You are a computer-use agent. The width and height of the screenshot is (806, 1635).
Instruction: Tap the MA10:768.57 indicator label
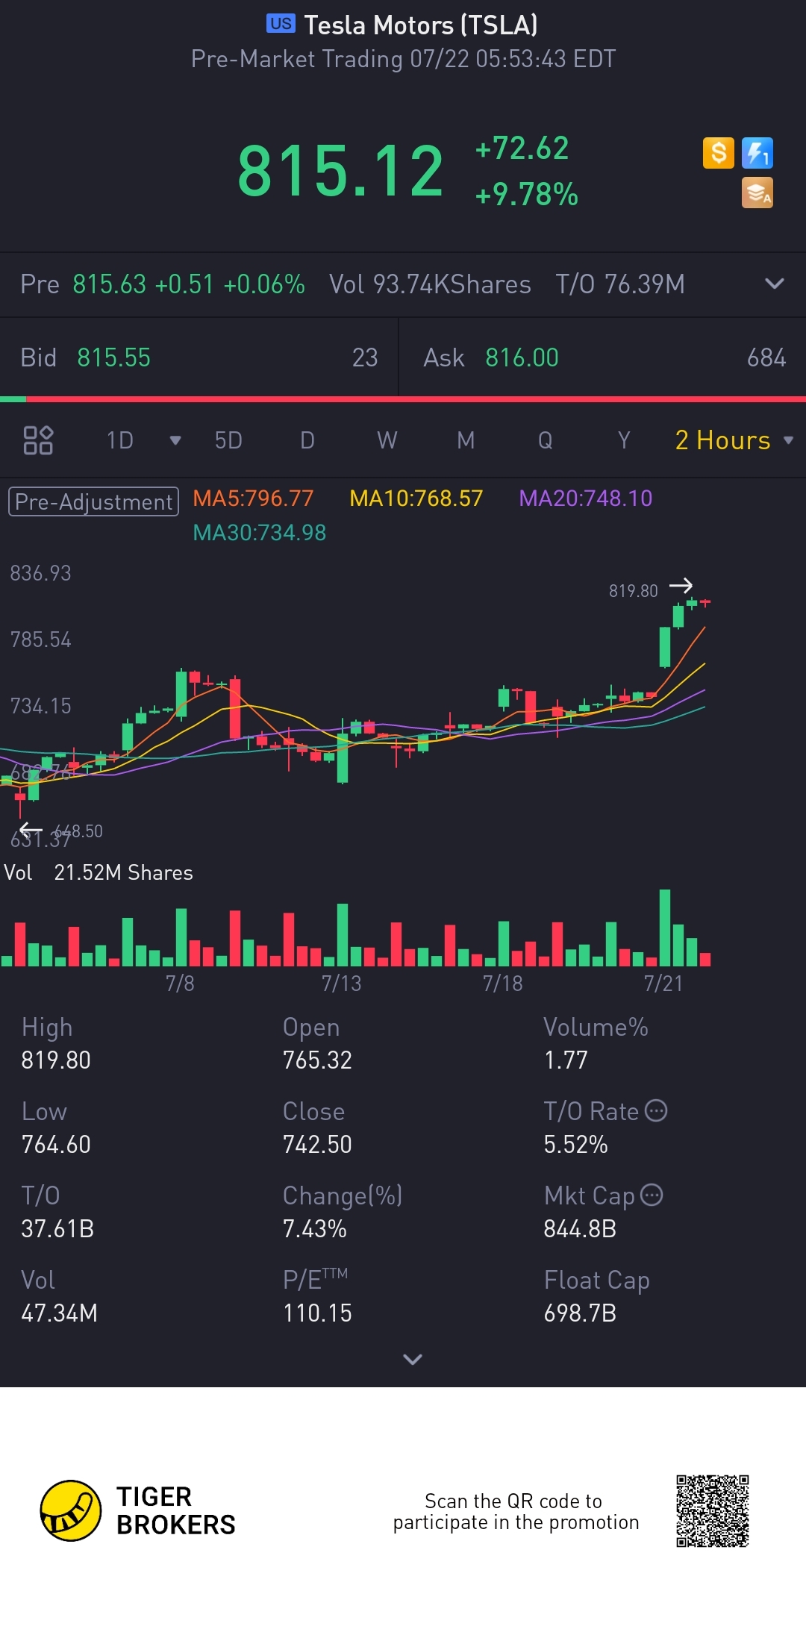click(416, 498)
